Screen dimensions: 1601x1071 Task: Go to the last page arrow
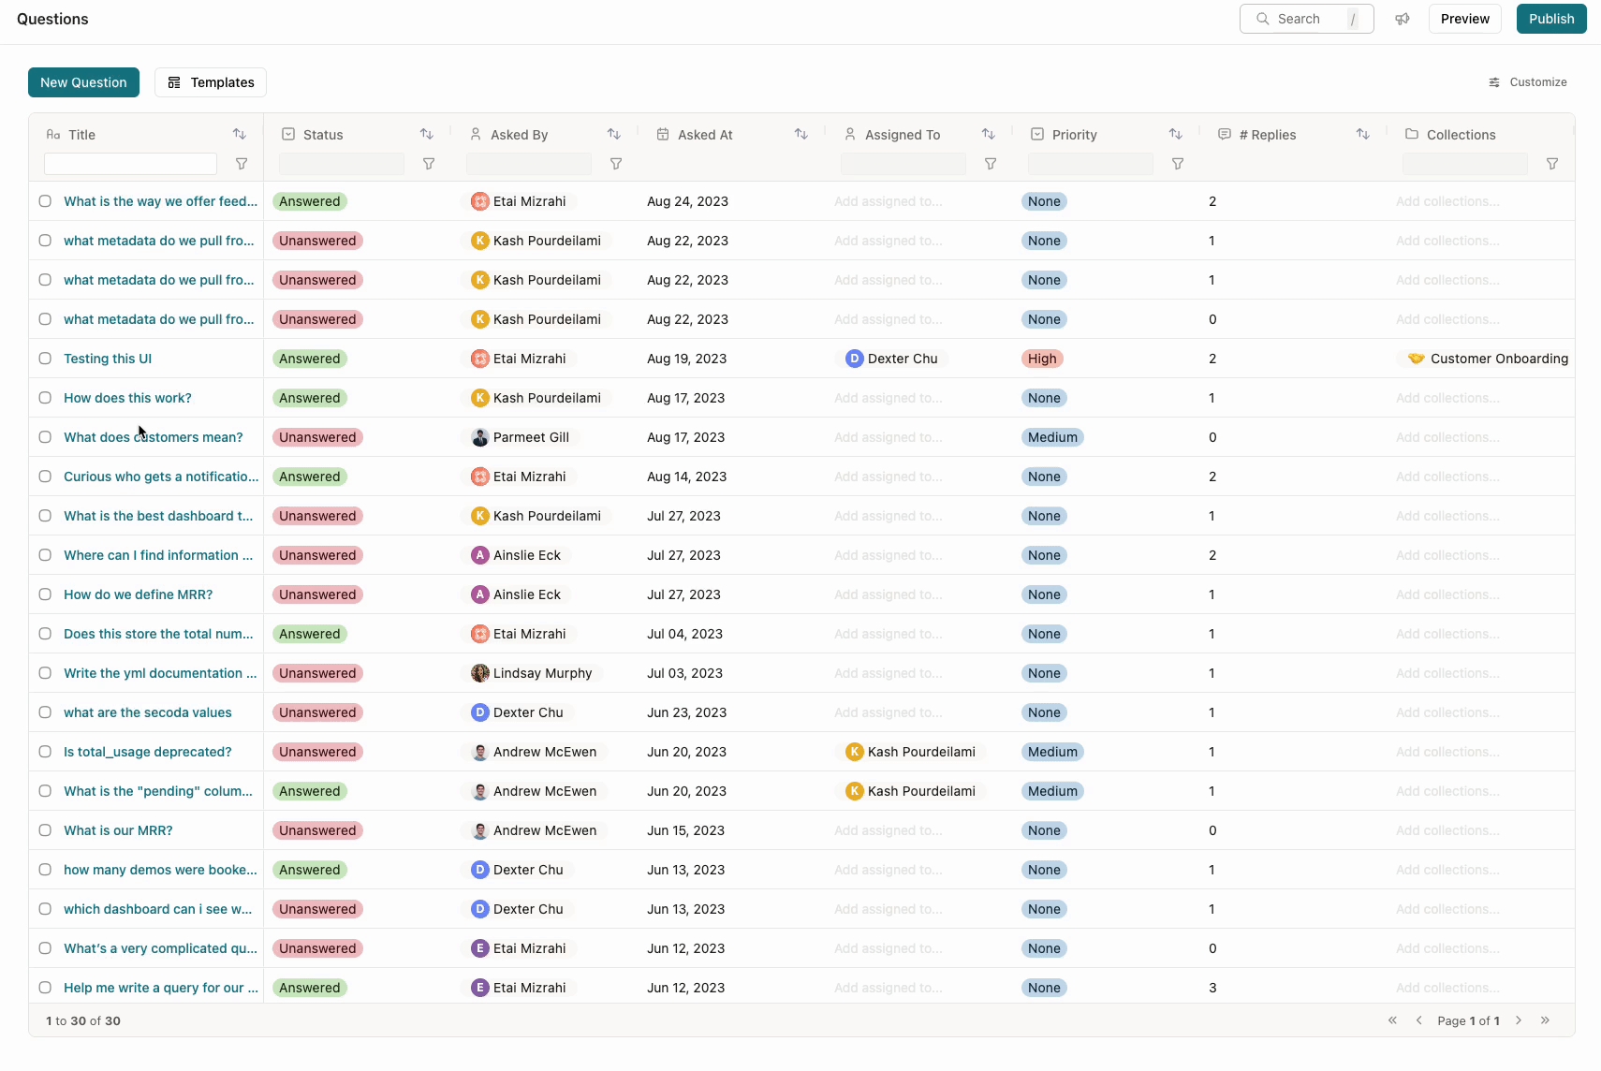click(1545, 1020)
